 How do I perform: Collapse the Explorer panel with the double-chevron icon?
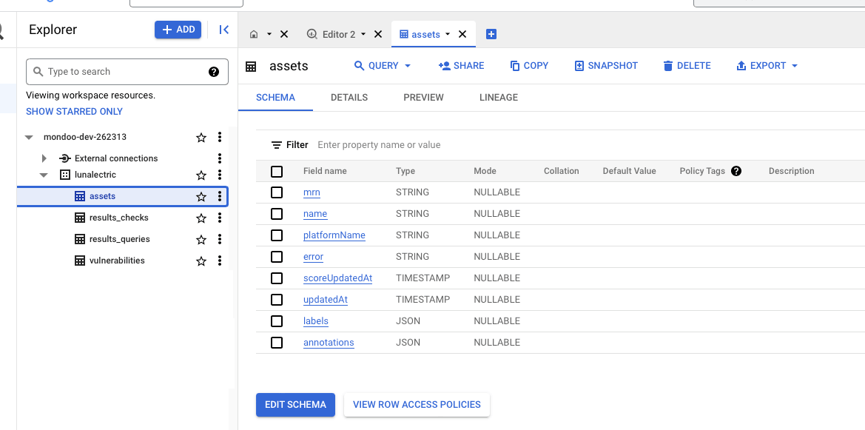(x=223, y=30)
